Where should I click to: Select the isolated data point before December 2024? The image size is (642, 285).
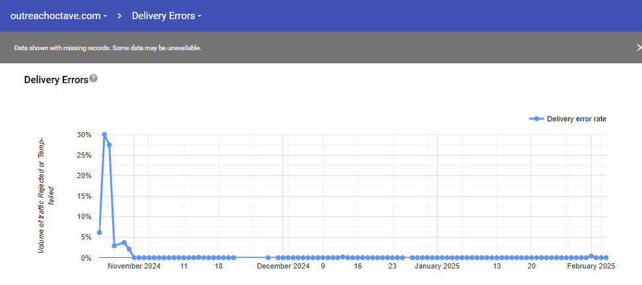[x=268, y=257]
